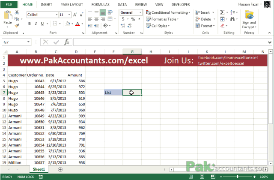The height and width of the screenshot is (180, 274).
Task: Toggle Align Left horizontal alignment
Action: pyautogui.click(x=90, y=19)
